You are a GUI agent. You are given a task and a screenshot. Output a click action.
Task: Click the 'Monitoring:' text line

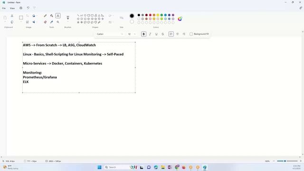[32, 73]
